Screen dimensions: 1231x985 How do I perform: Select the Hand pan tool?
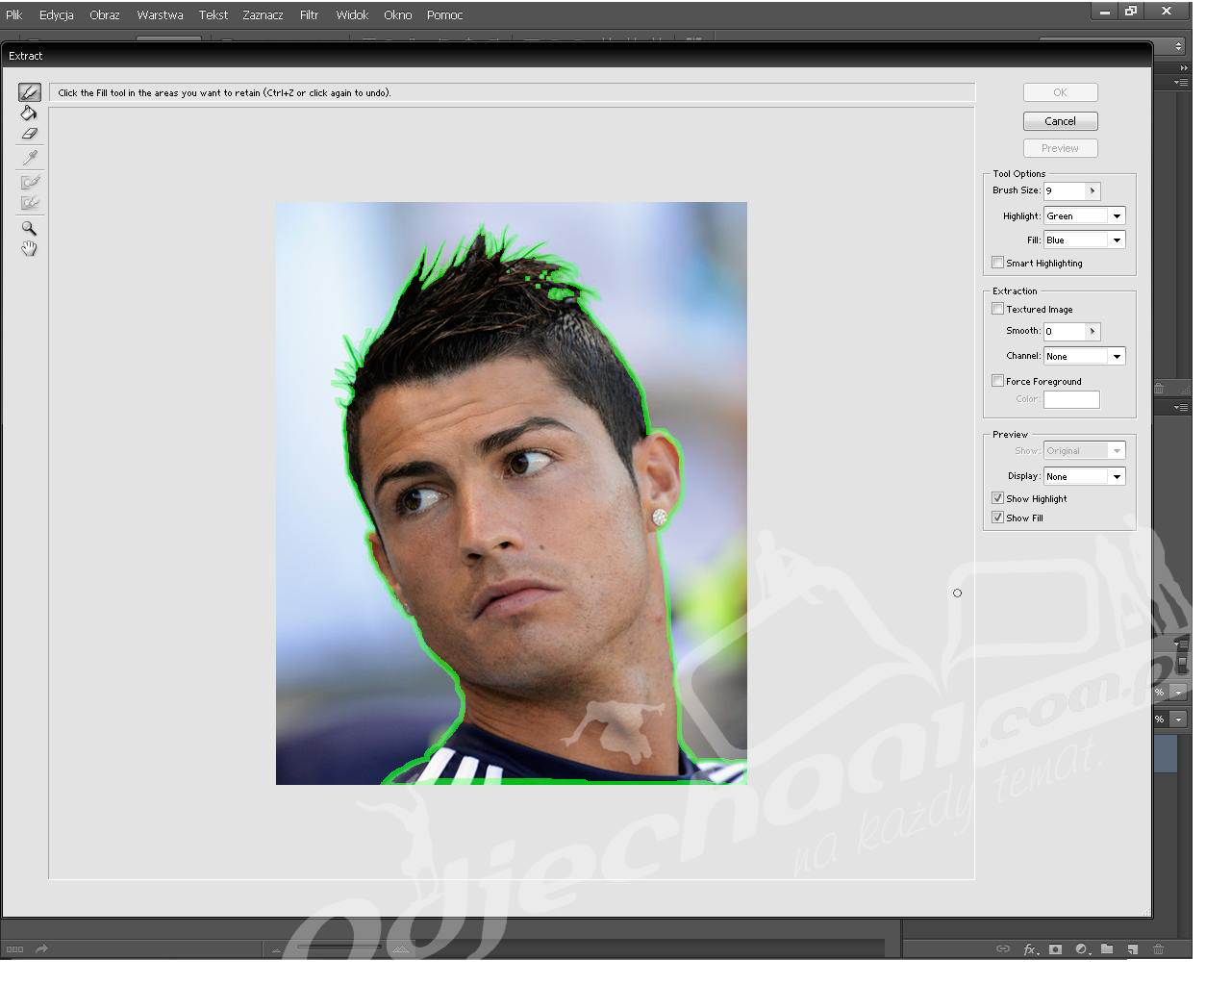click(29, 249)
